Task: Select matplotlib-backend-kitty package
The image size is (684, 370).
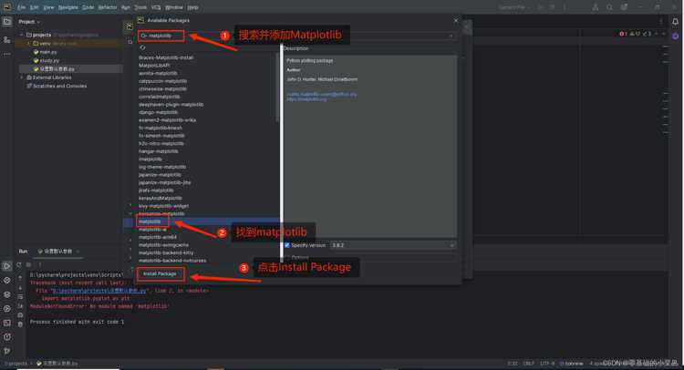Action: tap(166, 252)
